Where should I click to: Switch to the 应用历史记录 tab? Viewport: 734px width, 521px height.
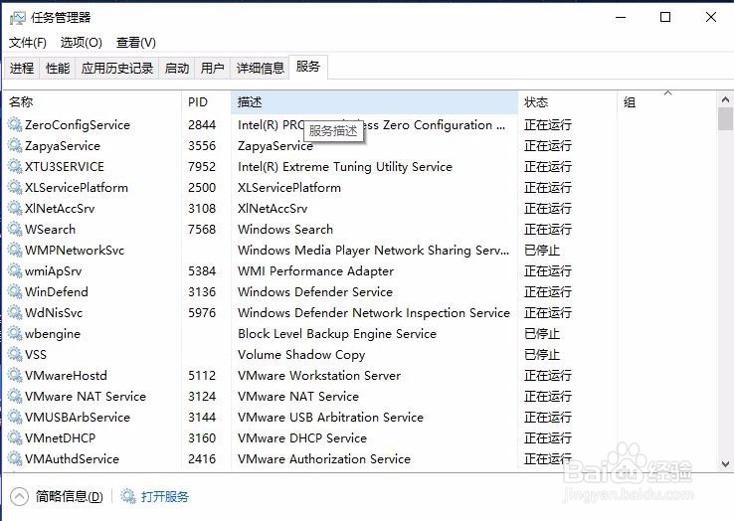[x=117, y=69]
